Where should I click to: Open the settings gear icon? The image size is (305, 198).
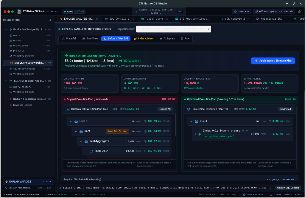tap(299, 12)
